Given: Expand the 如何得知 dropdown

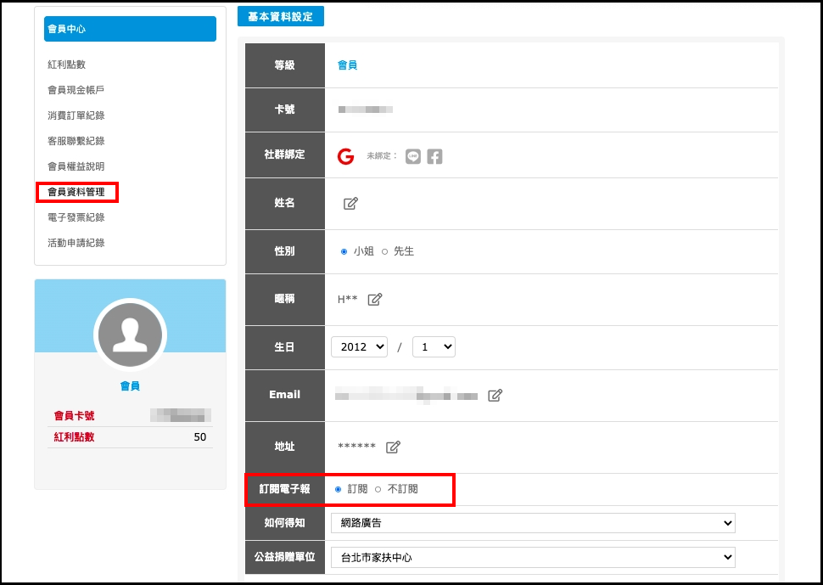Looking at the screenshot, I should 533,523.
